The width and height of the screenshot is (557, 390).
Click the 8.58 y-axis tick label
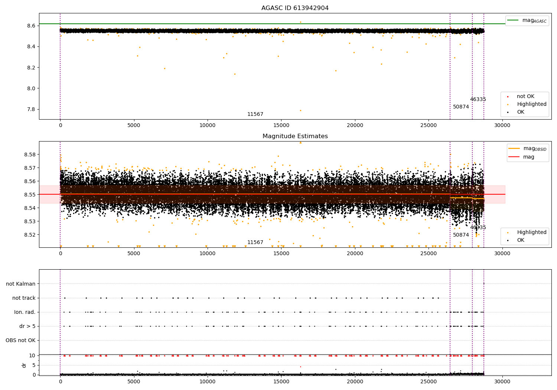[x=30, y=155]
